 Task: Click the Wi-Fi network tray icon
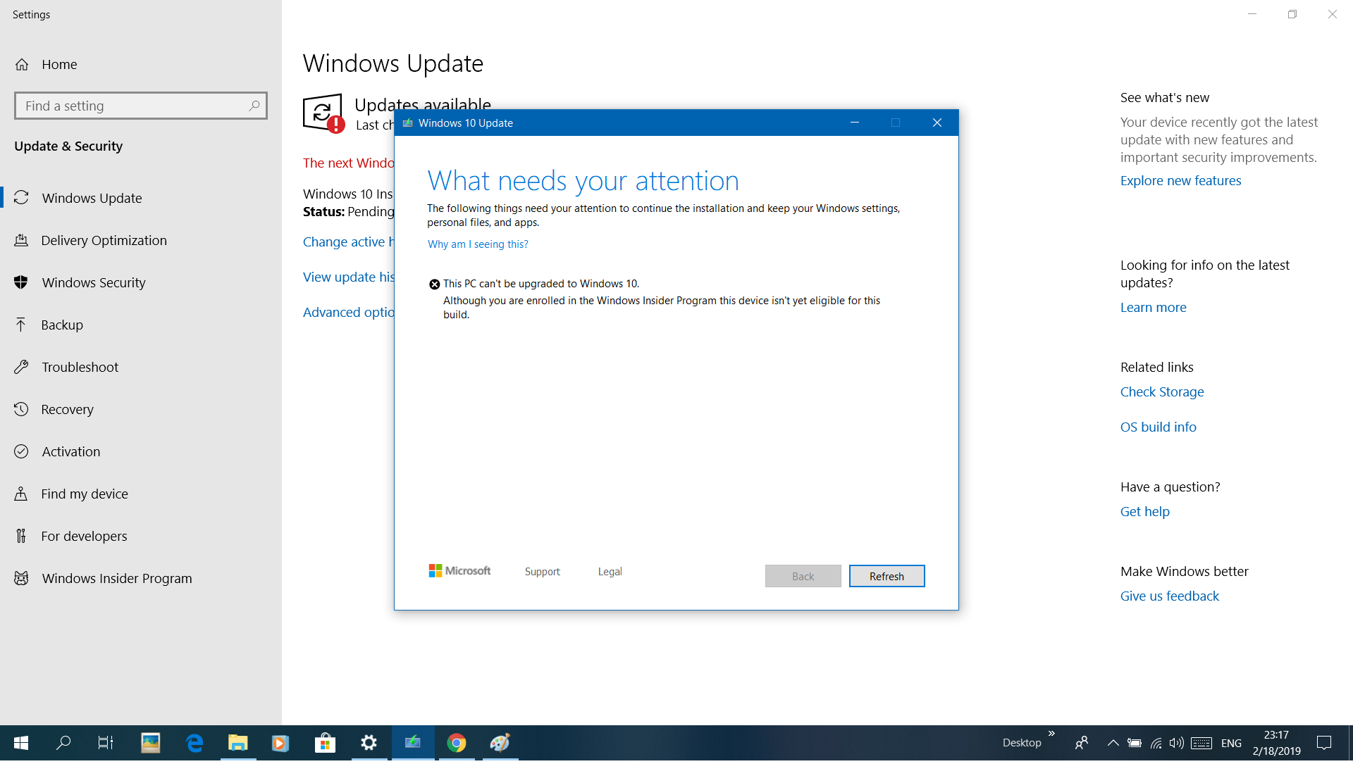tap(1156, 743)
